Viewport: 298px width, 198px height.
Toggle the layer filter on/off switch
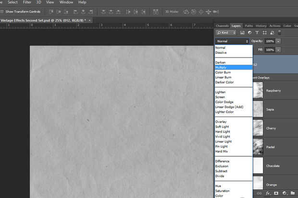coord(280,33)
